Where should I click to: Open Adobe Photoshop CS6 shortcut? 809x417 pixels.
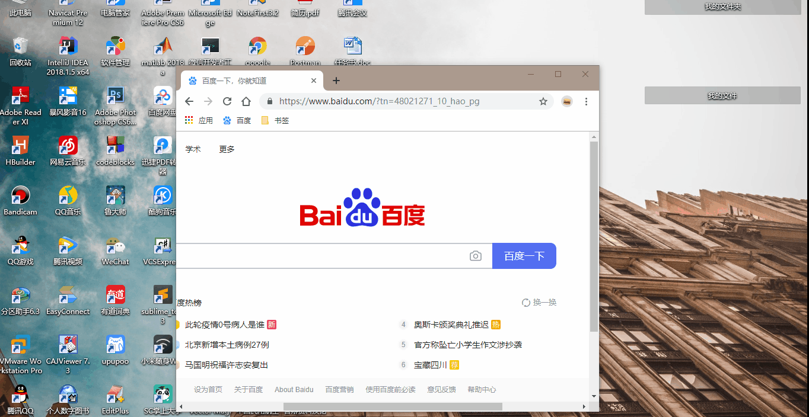click(115, 105)
